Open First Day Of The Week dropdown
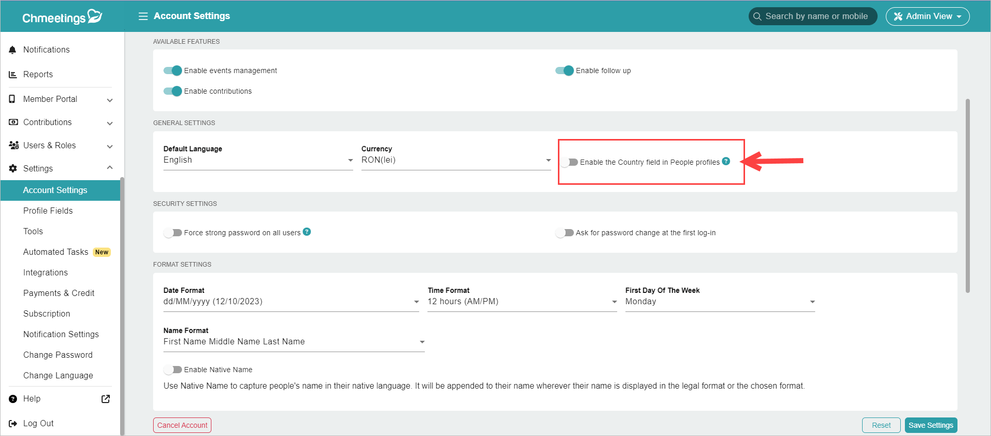This screenshot has width=991, height=436. point(720,302)
